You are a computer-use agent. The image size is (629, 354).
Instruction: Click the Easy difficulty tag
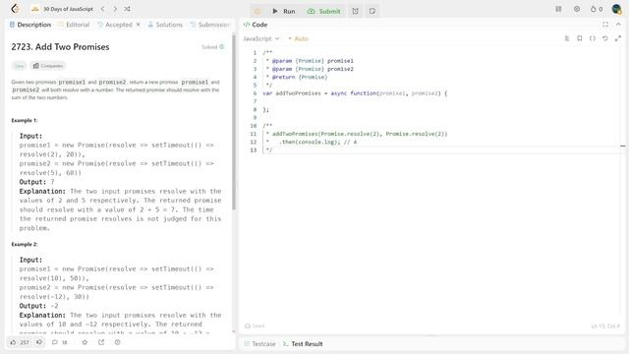coord(19,66)
